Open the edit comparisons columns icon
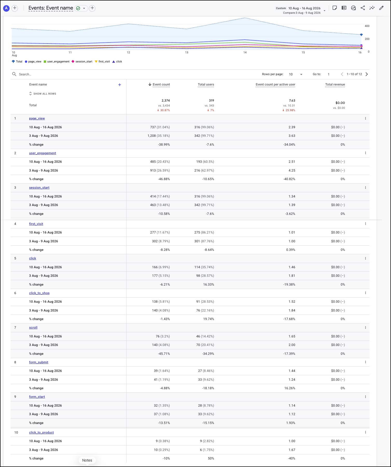391x467 pixels. coord(344,8)
